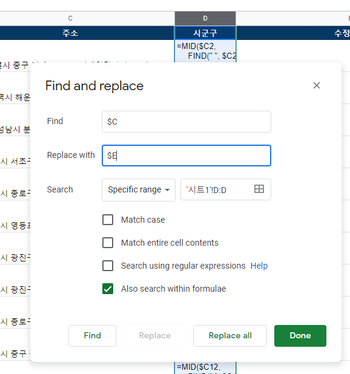This screenshot has width=350, height=374.
Task: Click the select data range grid icon
Action: click(259, 189)
